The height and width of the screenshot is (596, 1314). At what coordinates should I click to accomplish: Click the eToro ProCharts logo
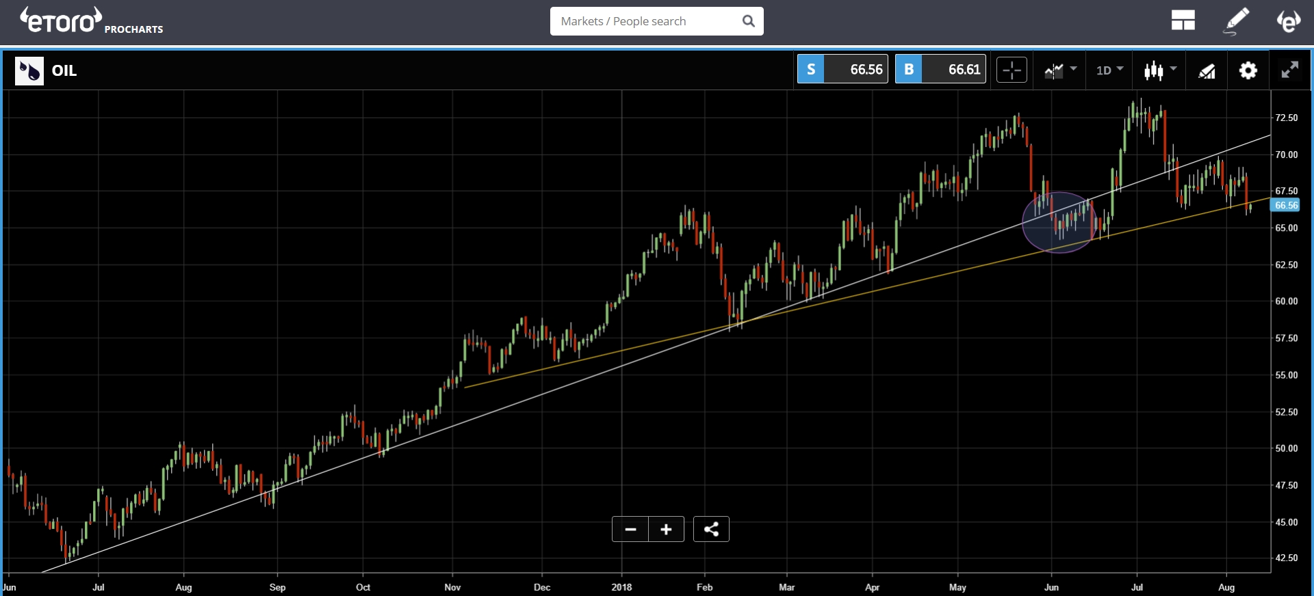tap(91, 21)
